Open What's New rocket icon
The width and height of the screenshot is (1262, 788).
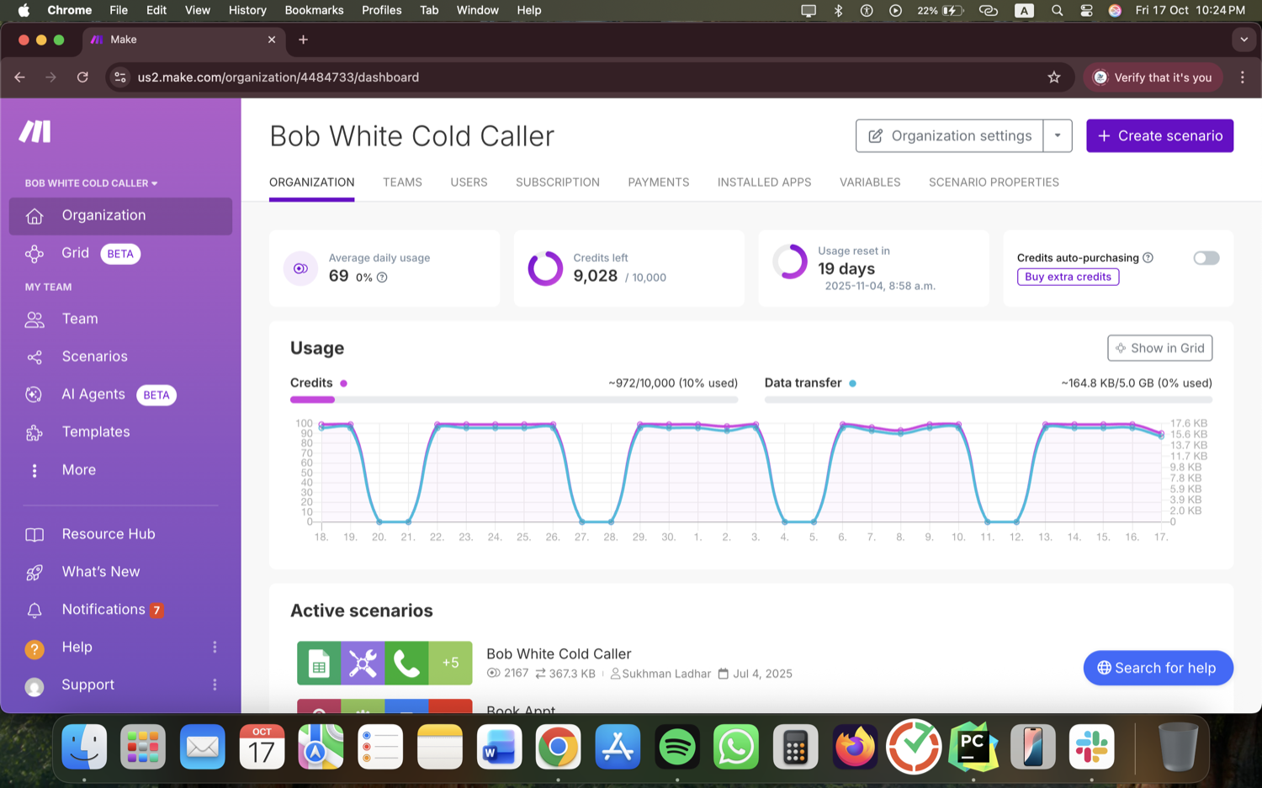click(34, 573)
